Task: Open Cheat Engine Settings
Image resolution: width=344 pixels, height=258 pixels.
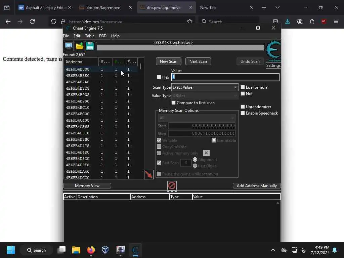Action: [273, 66]
